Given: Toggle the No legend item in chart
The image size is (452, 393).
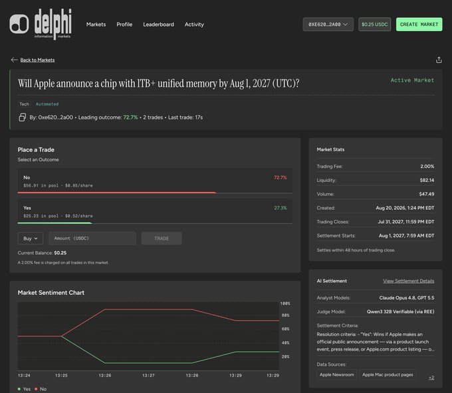Looking at the screenshot, I should [41, 389].
